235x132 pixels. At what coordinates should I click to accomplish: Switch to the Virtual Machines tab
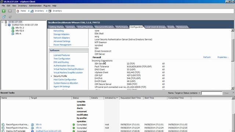click(85, 27)
